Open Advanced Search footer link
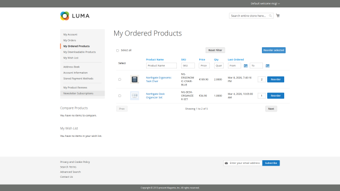The width and height of the screenshot is (340, 191). click(x=70, y=172)
